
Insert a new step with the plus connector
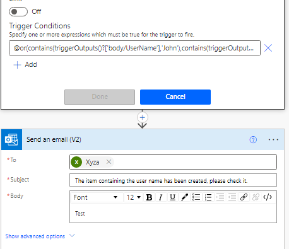tap(143, 117)
